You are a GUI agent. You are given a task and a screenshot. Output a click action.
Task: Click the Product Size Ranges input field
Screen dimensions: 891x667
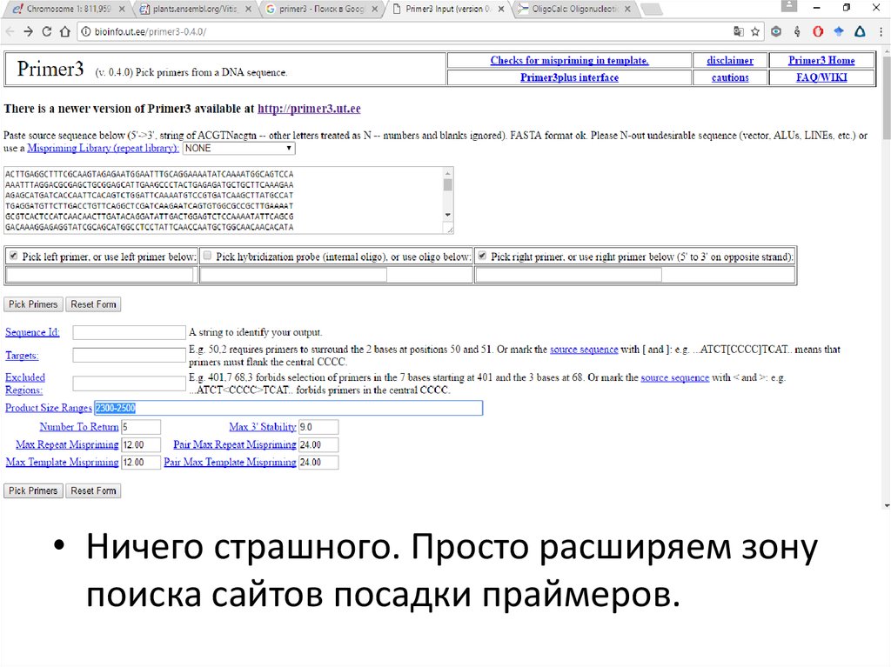[287, 408]
